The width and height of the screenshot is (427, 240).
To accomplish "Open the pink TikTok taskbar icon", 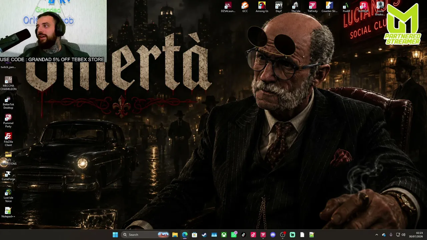I will tap(253, 235).
